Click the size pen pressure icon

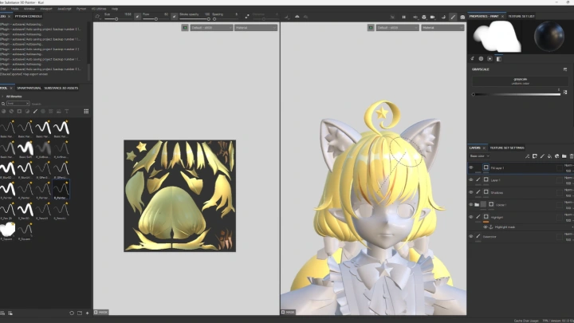pyautogui.click(x=137, y=16)
